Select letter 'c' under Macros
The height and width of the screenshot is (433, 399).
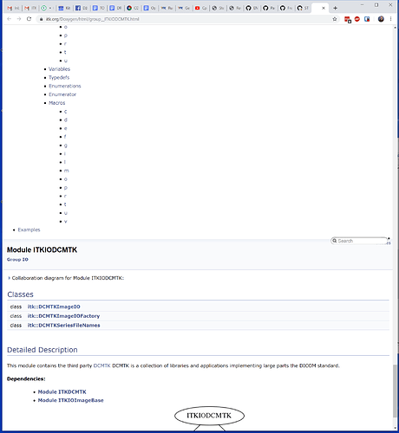pos(66,112)
